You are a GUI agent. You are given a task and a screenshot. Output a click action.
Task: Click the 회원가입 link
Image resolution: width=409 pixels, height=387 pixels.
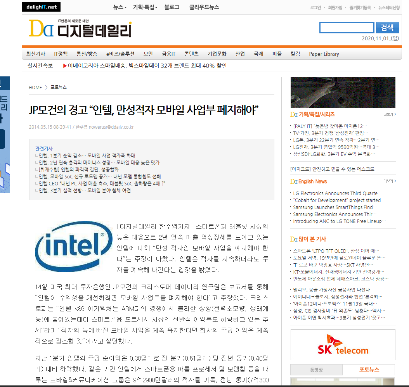[335, 7]
